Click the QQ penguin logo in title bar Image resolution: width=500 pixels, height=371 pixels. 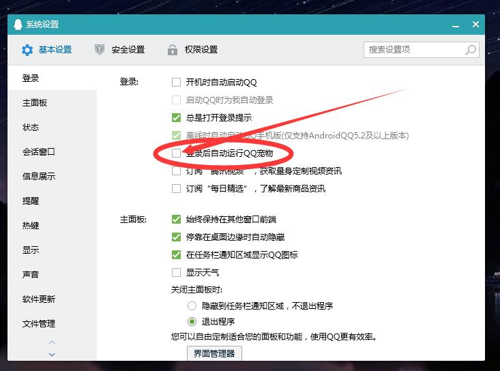pos(18,25)
